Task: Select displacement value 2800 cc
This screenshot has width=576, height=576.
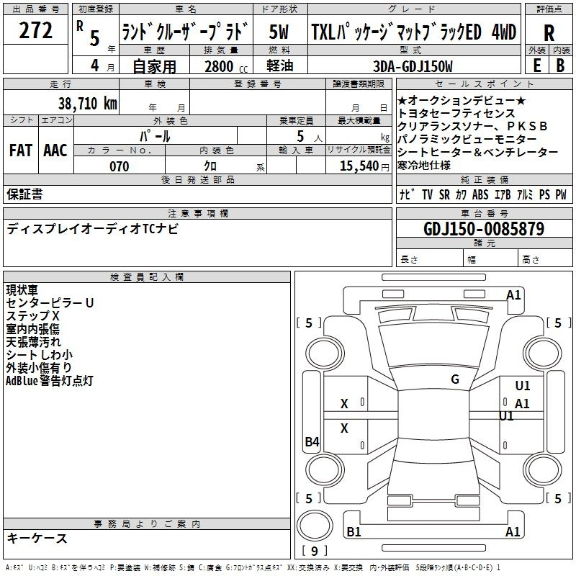Action: [225, 67]
